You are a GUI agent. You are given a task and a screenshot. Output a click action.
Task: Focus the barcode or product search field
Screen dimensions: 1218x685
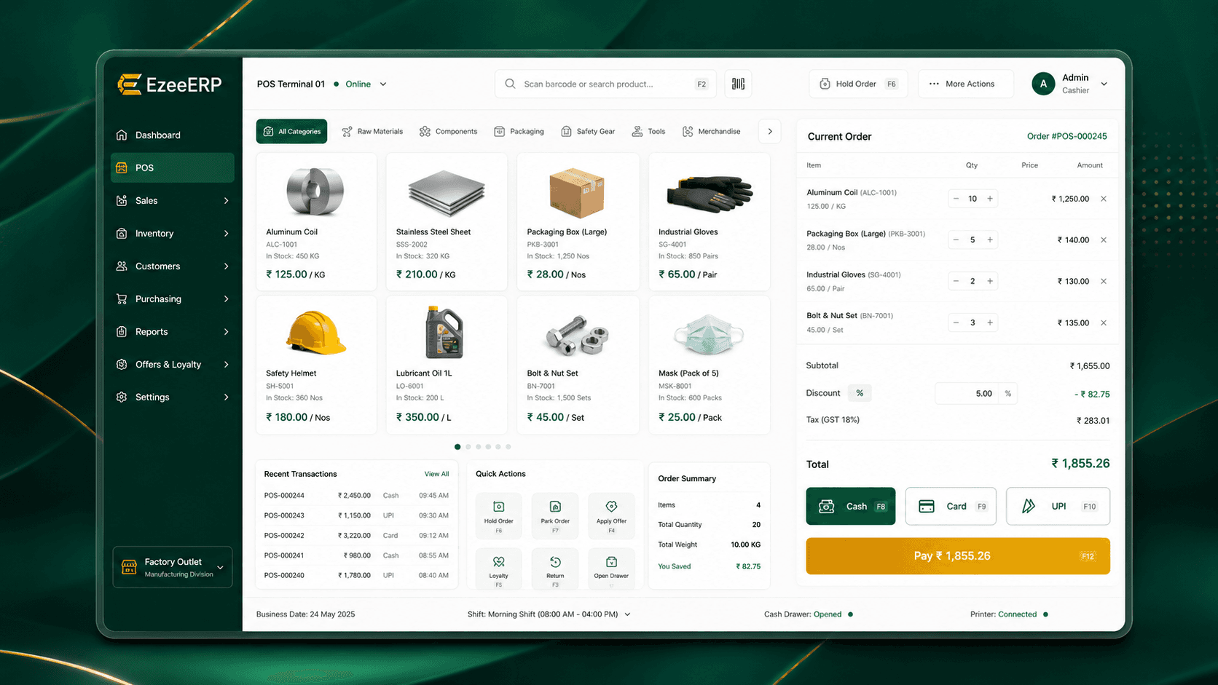click(x=605, y=84)
